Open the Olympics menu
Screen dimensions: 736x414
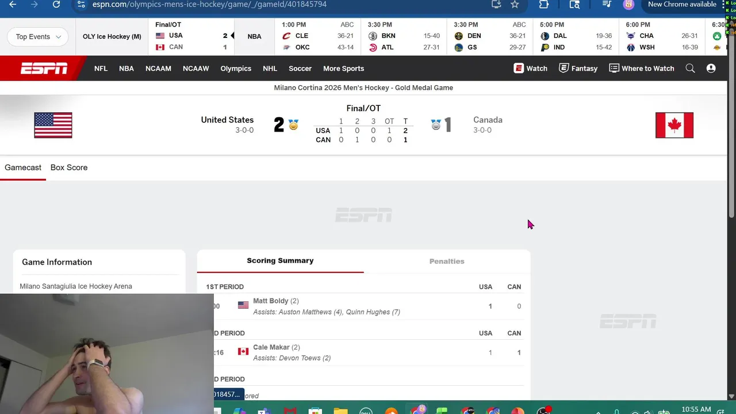236,68
